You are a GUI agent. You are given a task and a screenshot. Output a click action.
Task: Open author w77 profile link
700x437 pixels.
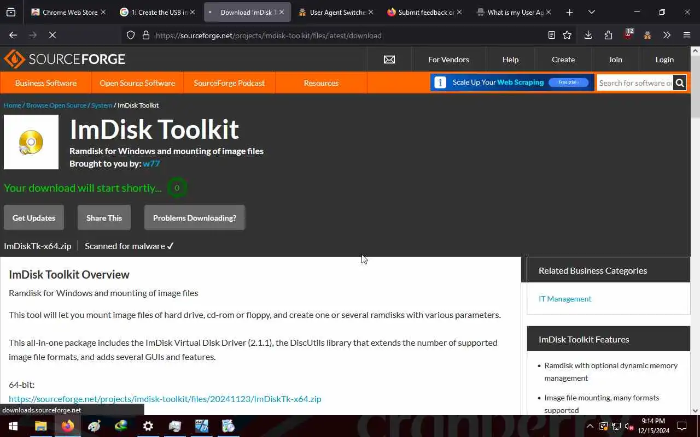(x=151, y=163)
